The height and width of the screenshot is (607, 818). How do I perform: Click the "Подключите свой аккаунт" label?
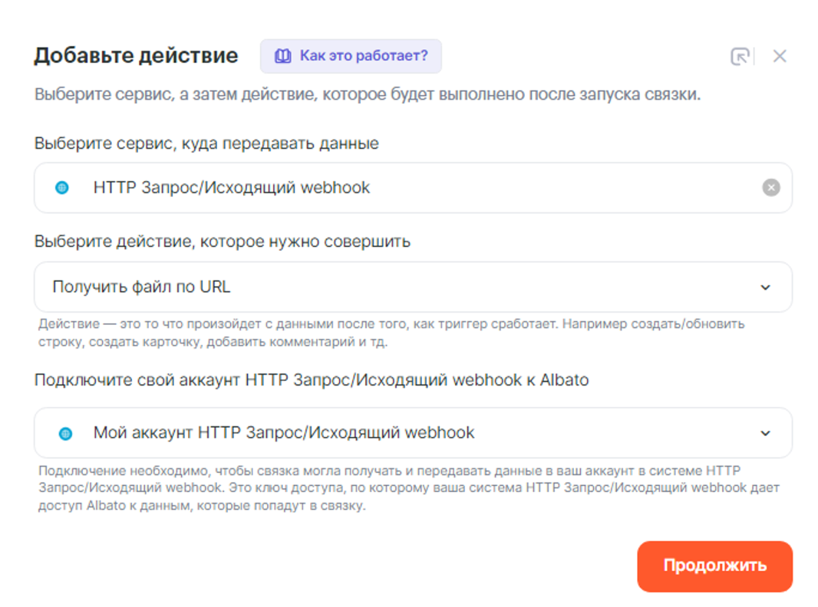(311, 380)
